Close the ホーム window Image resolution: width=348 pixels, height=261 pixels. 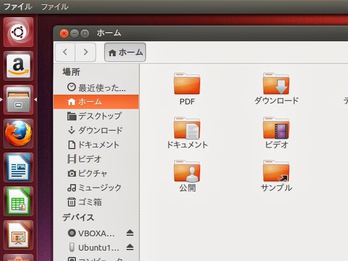64,34
